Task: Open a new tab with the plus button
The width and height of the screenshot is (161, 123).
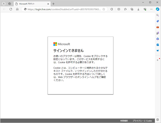Action: click(x=53, y=4)
